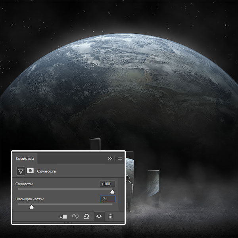Click the Насыщенность value field
Viewport: 238px width, 238px height.
(107, 199)
